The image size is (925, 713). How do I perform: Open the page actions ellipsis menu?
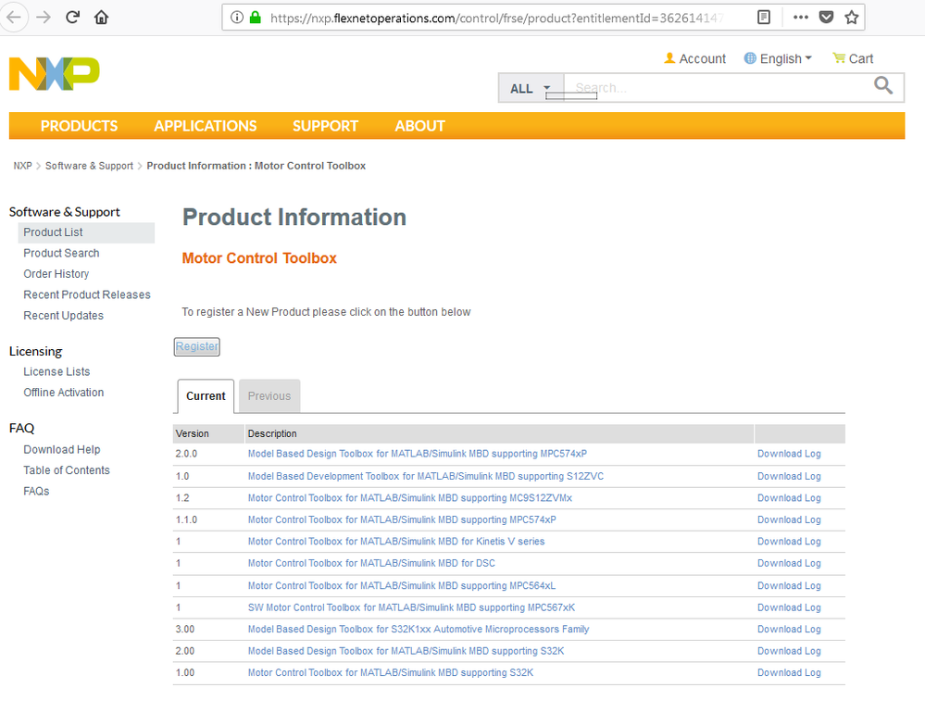pos(801,17)
